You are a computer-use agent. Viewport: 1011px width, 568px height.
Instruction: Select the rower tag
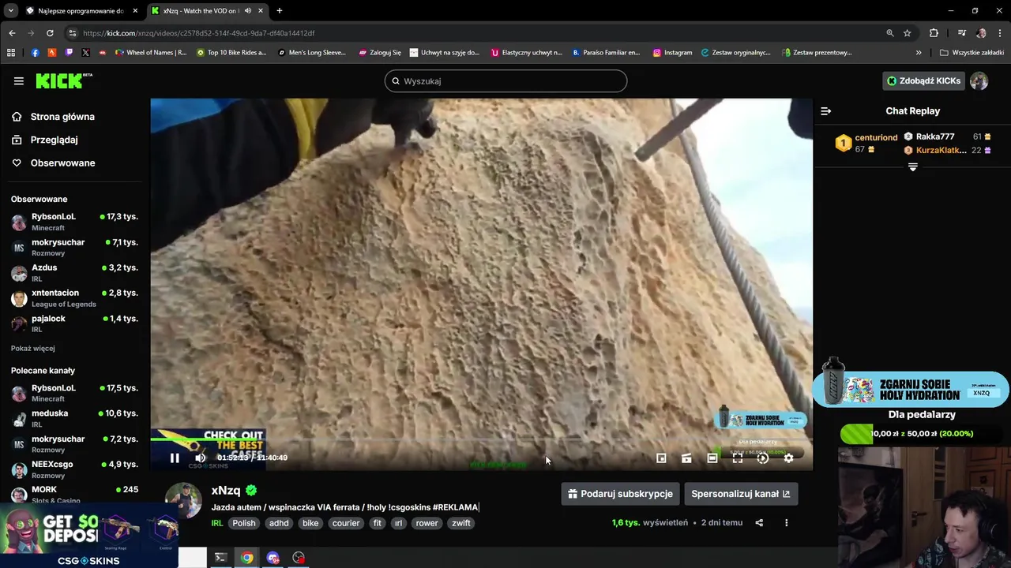tap(427, 523)
